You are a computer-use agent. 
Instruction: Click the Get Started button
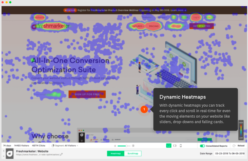tap(201, 26)
